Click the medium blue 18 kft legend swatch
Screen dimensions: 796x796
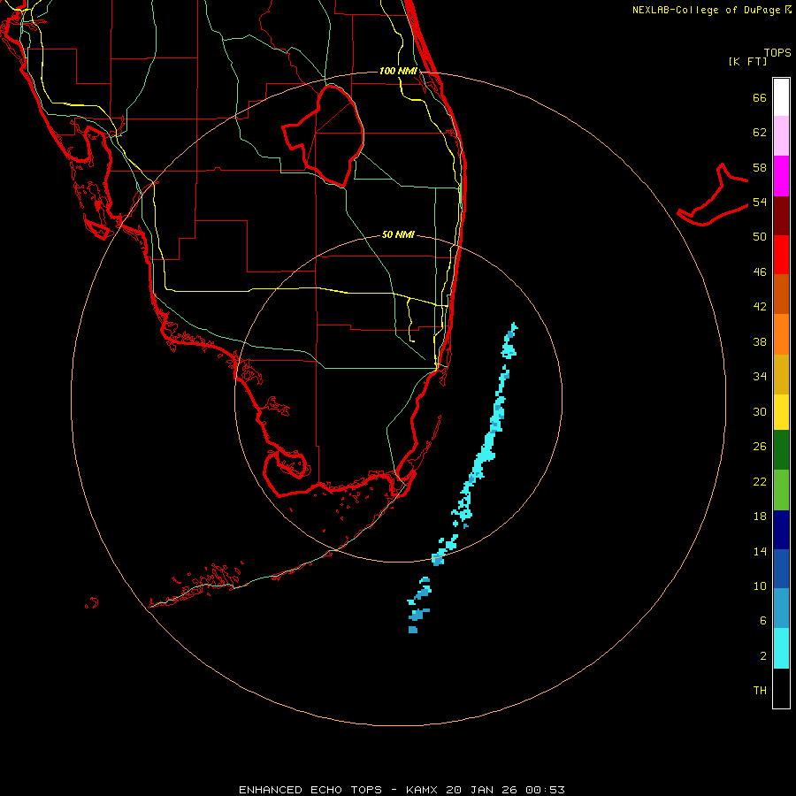pyautogui.click(x=781, y=569)
